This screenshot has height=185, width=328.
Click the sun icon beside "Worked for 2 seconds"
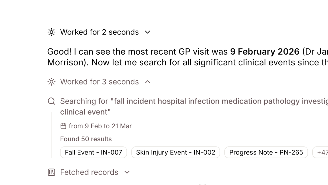[x=51, y=32]
